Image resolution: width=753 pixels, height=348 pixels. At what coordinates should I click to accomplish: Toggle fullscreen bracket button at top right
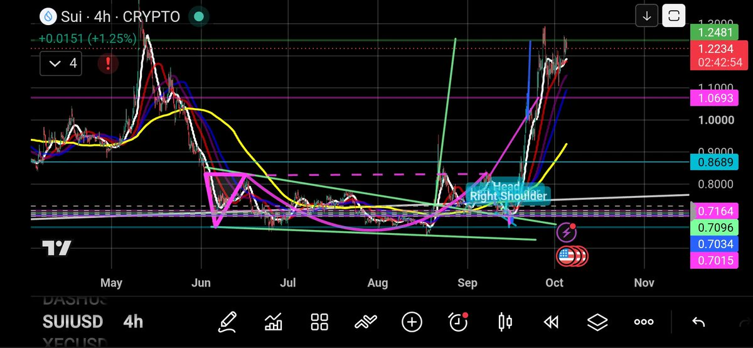tap(674, 16)
